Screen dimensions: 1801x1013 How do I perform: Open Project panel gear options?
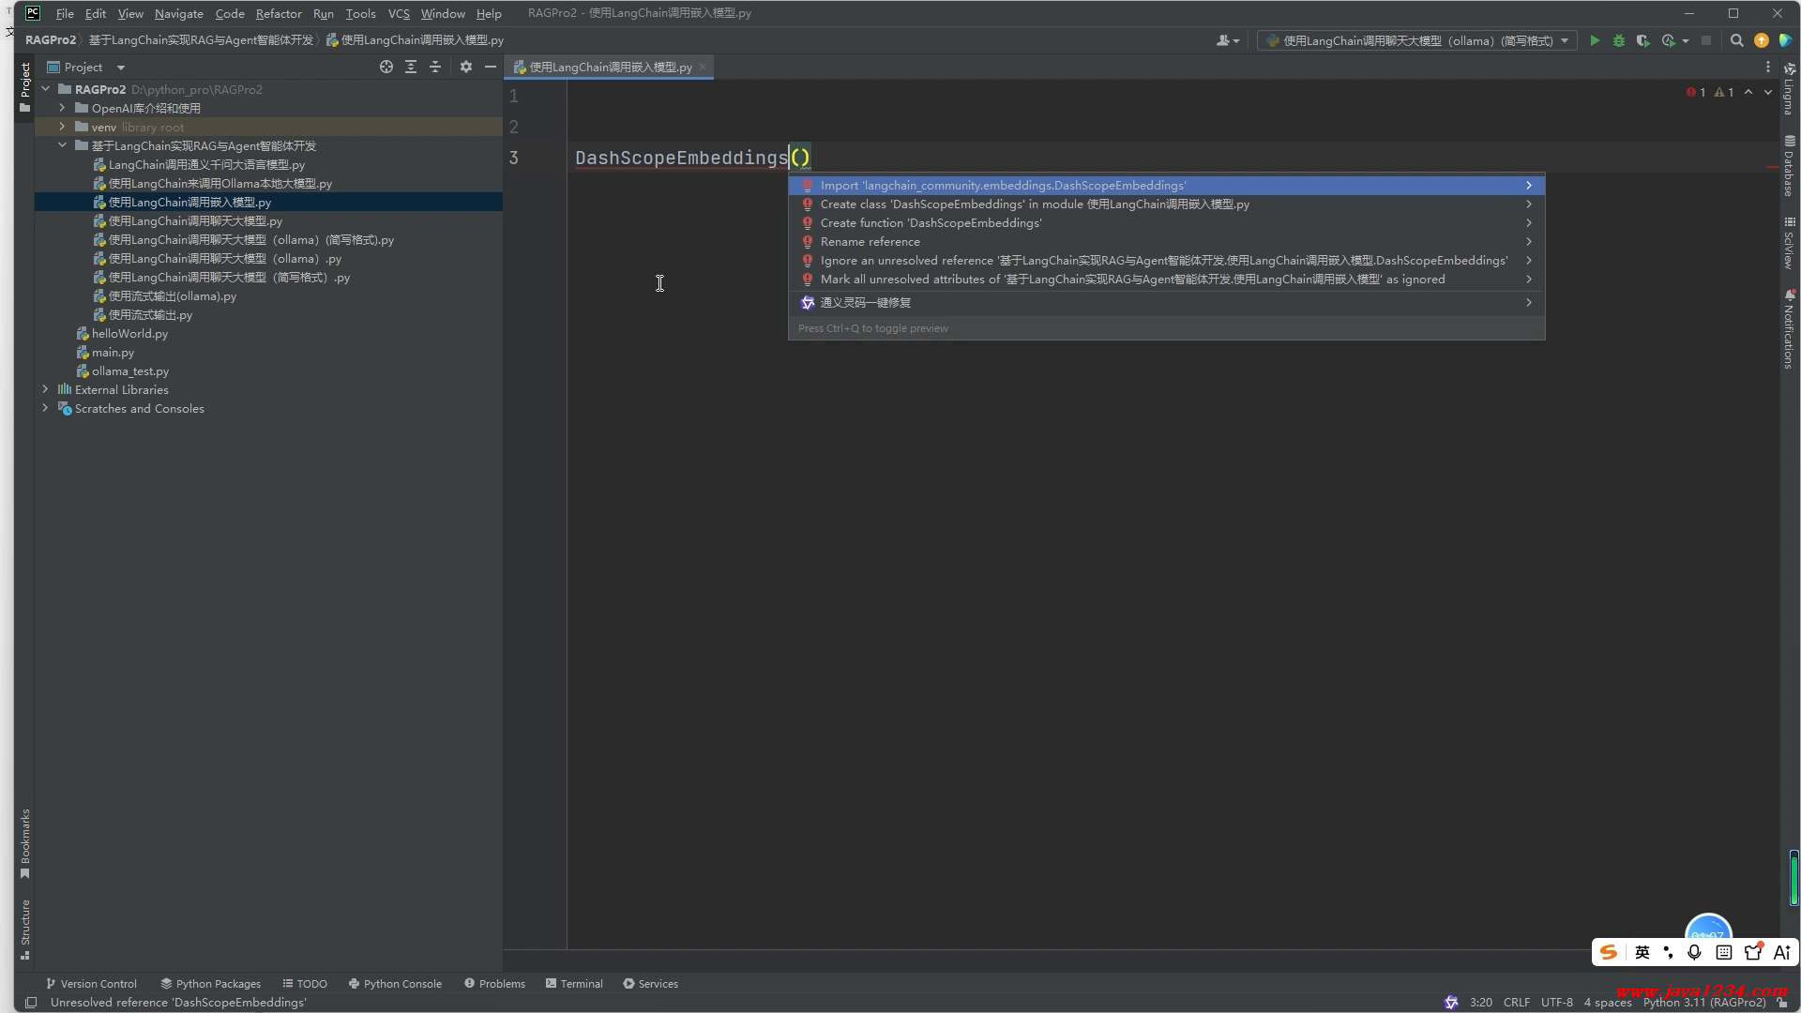(x=466, y=67)
